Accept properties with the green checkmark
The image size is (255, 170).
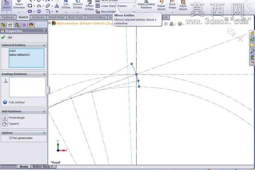pyautogui.click(x=3, y=37)
